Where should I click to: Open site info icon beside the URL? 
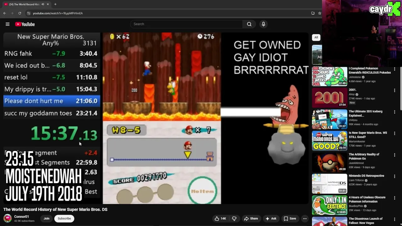point(29,13)
